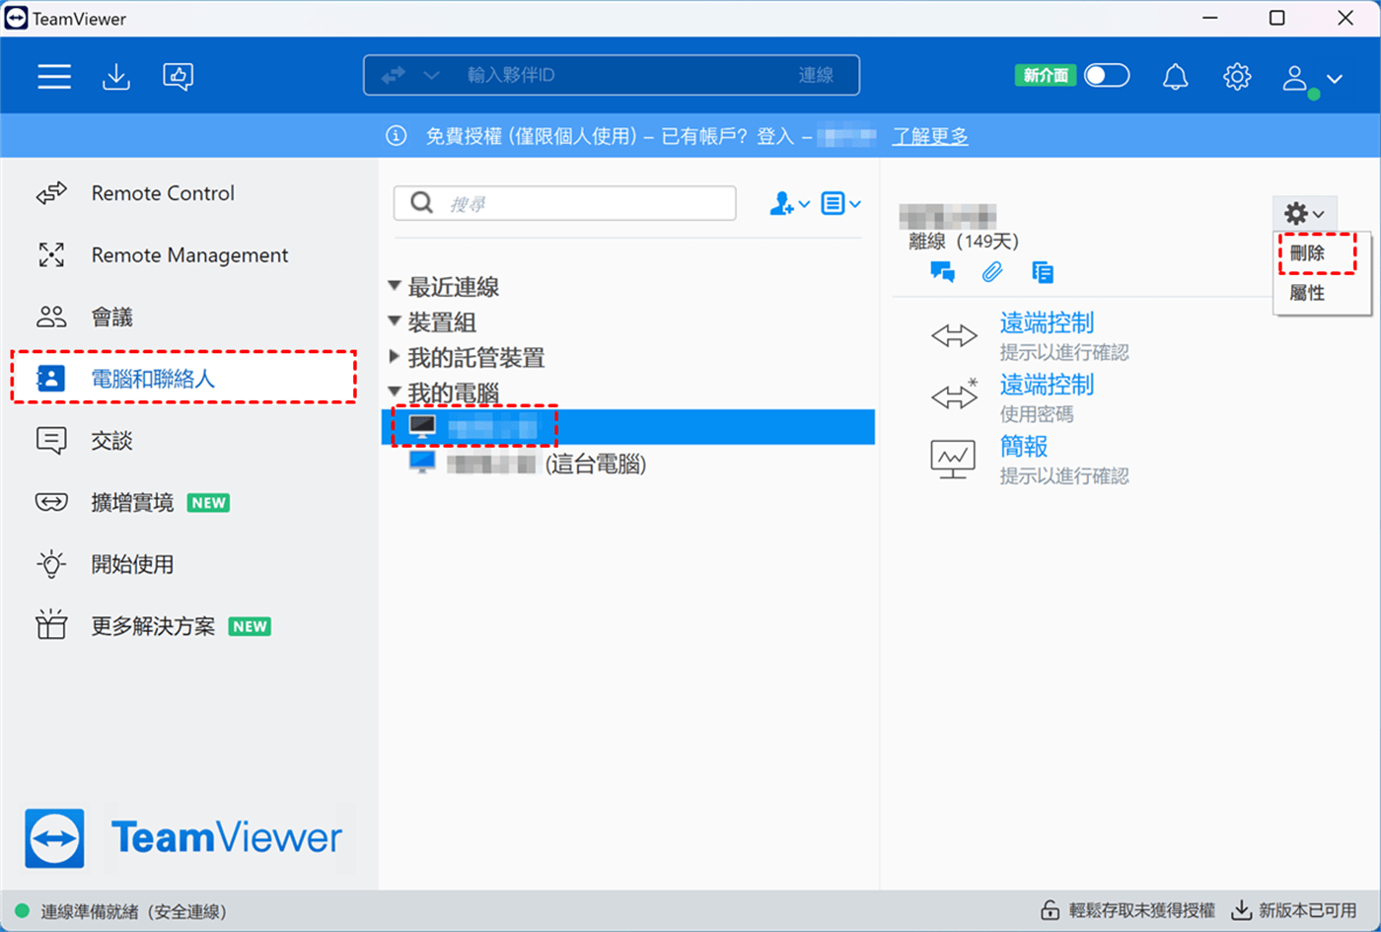The width and height of the screenshot is (1381, 932).
Task: Click the 免費授權 (僅限個人使用) banner text
Action: [531, 136]
